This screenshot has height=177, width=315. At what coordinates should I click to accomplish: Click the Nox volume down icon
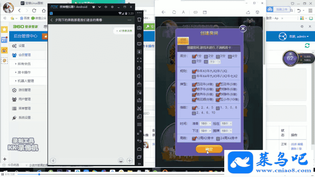click(x=139, y=76)
